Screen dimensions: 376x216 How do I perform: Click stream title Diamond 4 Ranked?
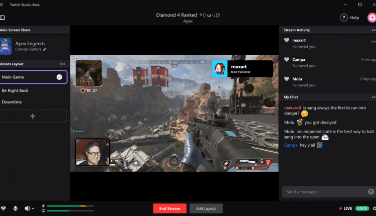coord(188,15)
